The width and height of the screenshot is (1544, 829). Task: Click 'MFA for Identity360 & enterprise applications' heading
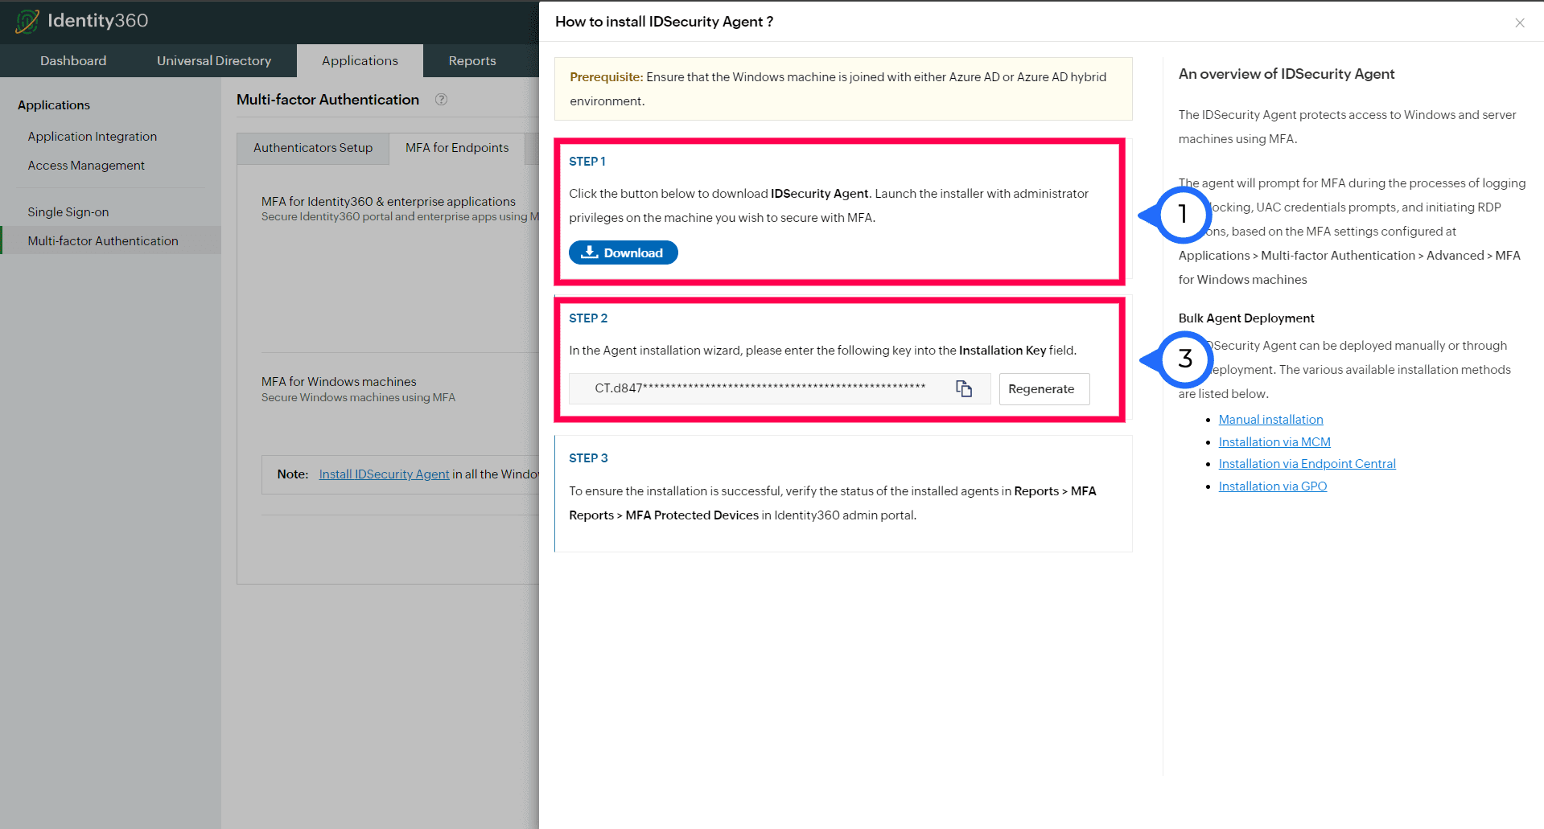[x=389, y=202]
